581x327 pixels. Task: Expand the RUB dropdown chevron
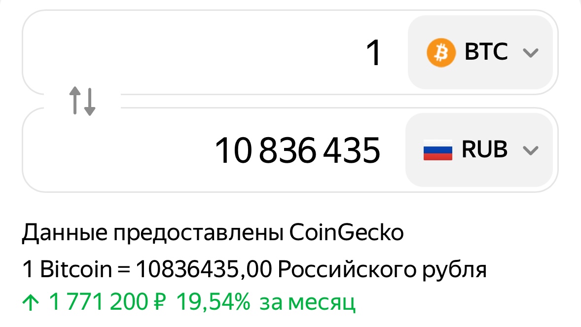point(530,150)
